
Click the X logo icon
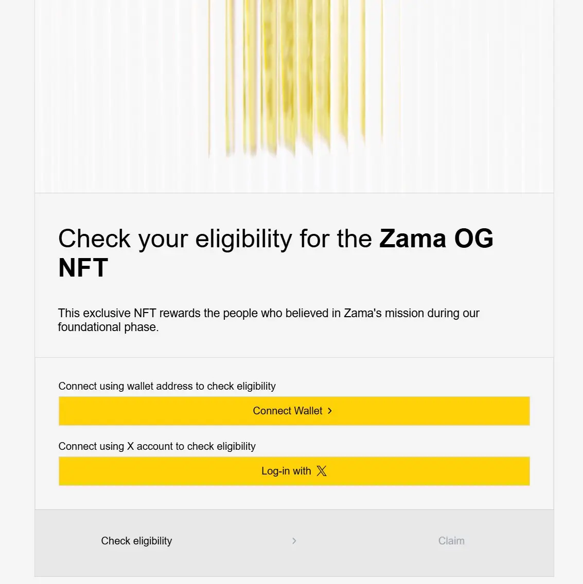tap(322, 471)
